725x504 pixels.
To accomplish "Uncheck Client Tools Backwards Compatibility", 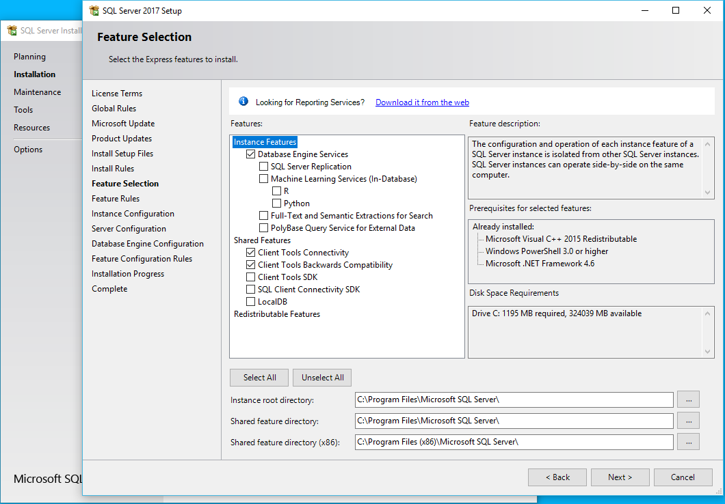I will pos(250,264).
